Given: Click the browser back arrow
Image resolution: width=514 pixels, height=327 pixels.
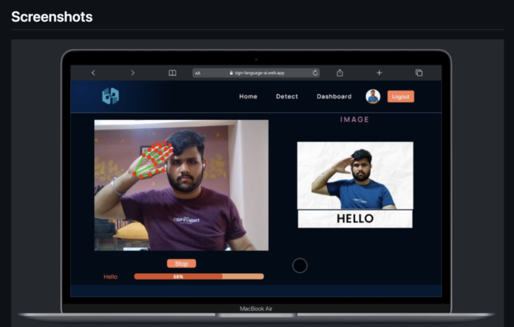Looking at the screenshot, I should pyautogui.click(x=93, y=73).
